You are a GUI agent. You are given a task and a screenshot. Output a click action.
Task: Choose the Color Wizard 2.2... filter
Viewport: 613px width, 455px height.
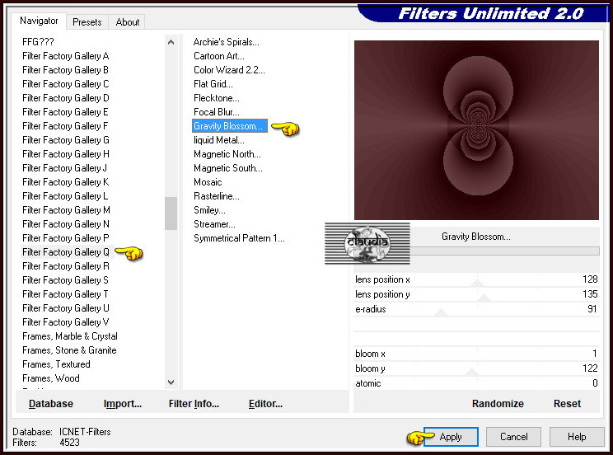coord(229,70)
